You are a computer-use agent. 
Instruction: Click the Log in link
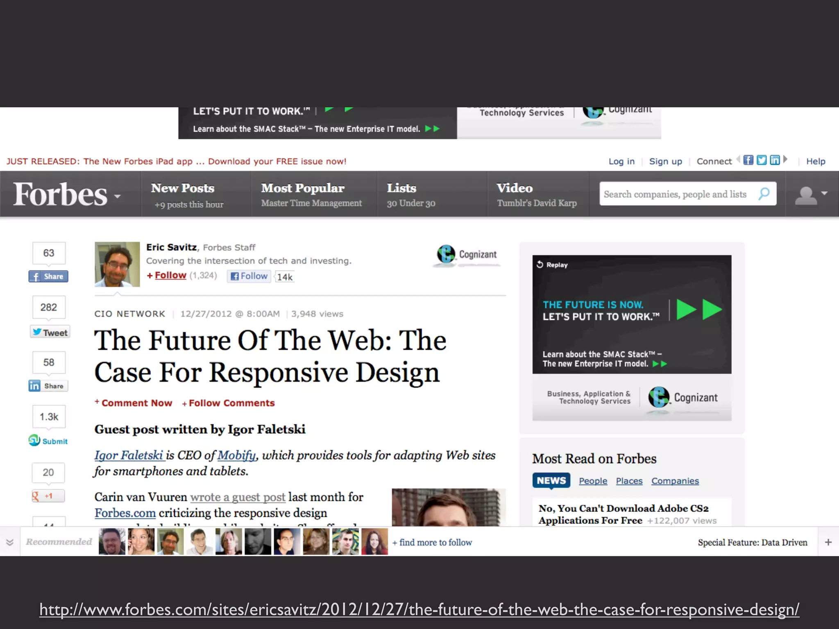click(x=621, y=161)
